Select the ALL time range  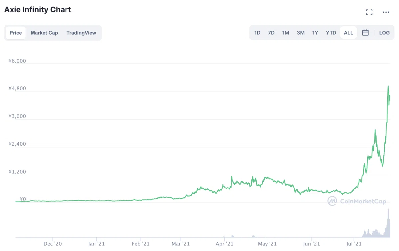point(348,33)
